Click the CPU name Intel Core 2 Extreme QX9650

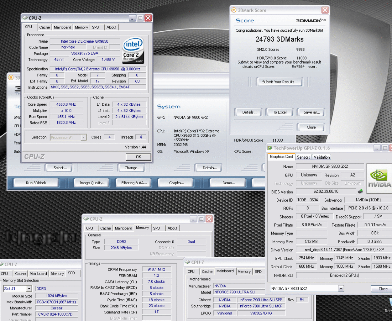[x=85, y=41]
